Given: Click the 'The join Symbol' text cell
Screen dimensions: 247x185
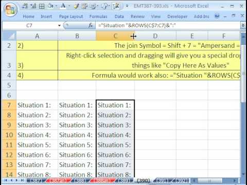Looking at the screenshot, I should click(149, 45).
